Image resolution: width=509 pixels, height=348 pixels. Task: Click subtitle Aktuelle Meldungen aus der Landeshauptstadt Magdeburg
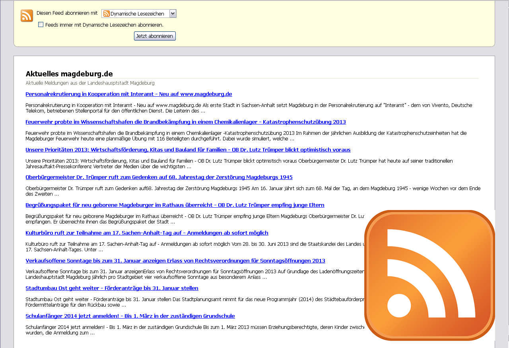90,83
